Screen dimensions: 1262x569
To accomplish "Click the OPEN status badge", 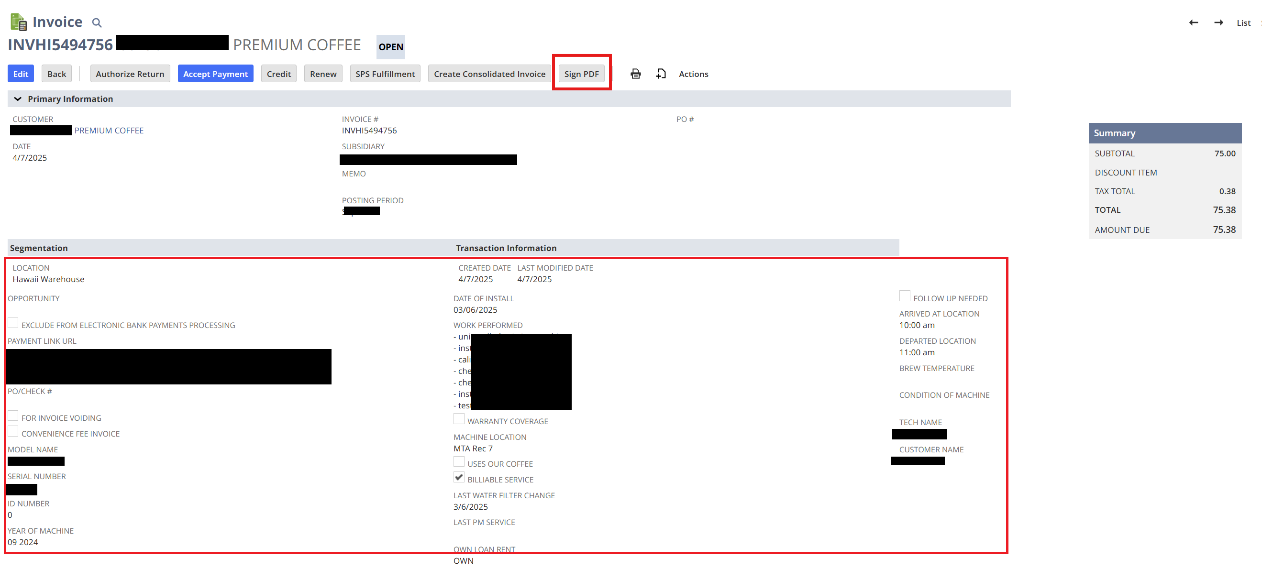I will [x=391, y=47].
